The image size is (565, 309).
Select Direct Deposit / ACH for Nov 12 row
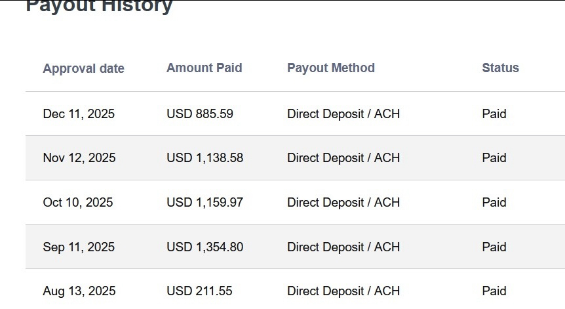(x=343, y=157)
